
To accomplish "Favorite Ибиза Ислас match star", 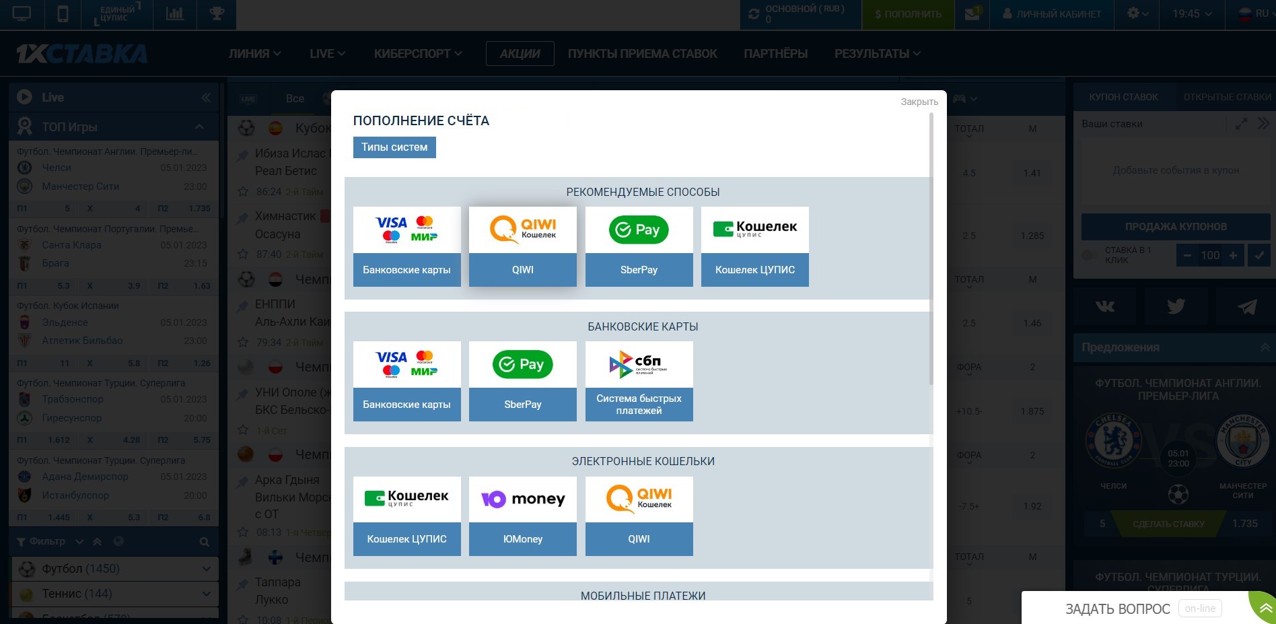I will [x=242, y=191].
